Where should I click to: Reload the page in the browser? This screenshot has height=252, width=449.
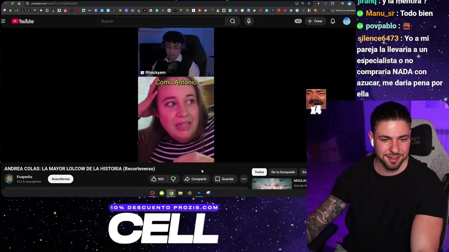coord(12,3)
